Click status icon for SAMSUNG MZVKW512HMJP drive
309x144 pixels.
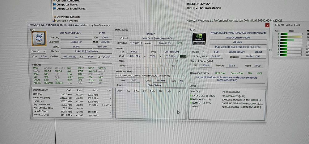(x=191, y=100)
